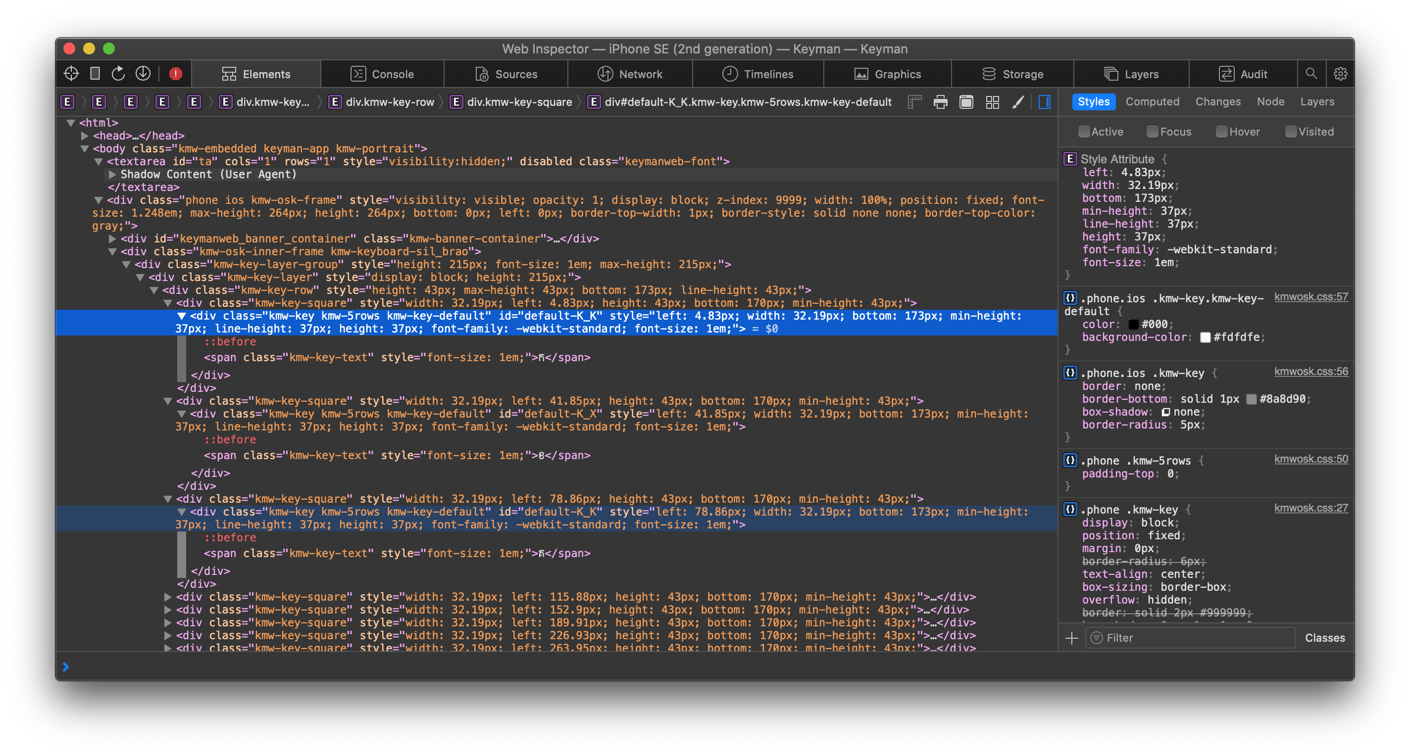Image resolution: width=1410 pixels, height=754 pixels.
Task: Collapse the html element disclosure triangle
Action: [71, 123]
